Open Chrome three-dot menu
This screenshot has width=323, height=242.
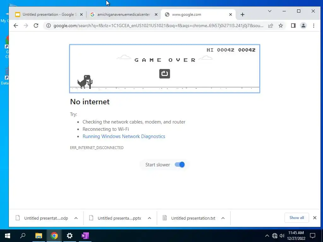314,26
